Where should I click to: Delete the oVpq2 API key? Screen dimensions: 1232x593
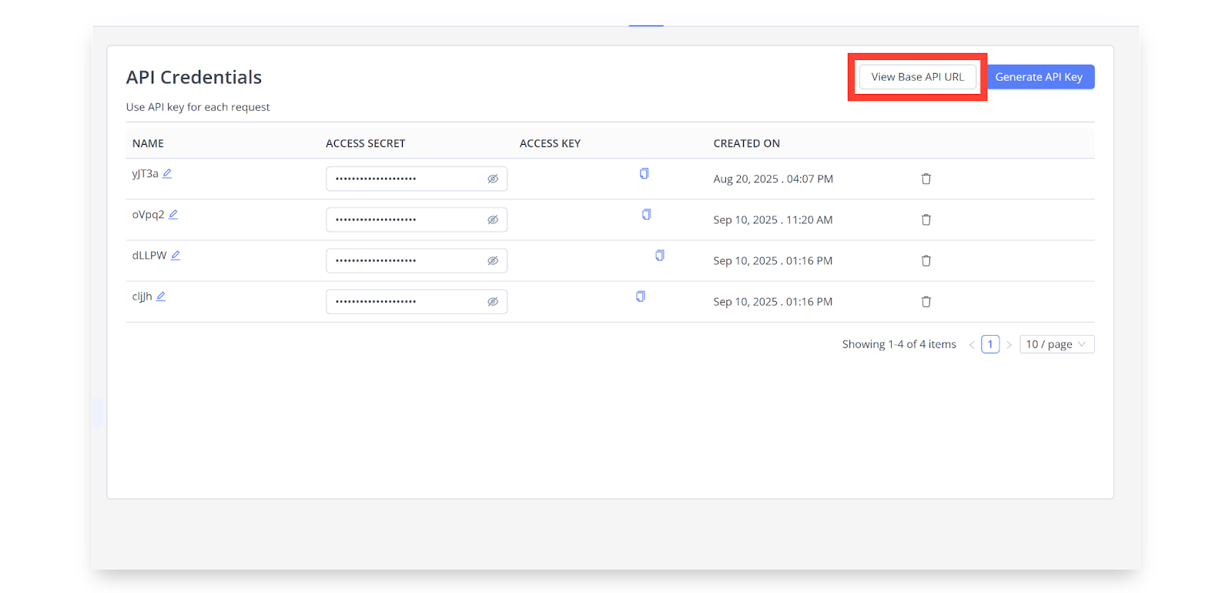click(926, 219)
